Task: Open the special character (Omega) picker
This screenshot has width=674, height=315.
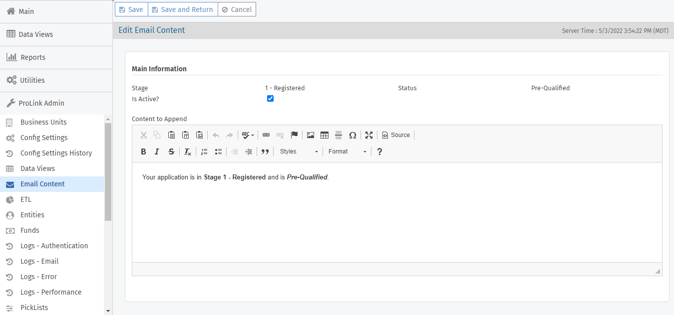Action: click(352, 135)
